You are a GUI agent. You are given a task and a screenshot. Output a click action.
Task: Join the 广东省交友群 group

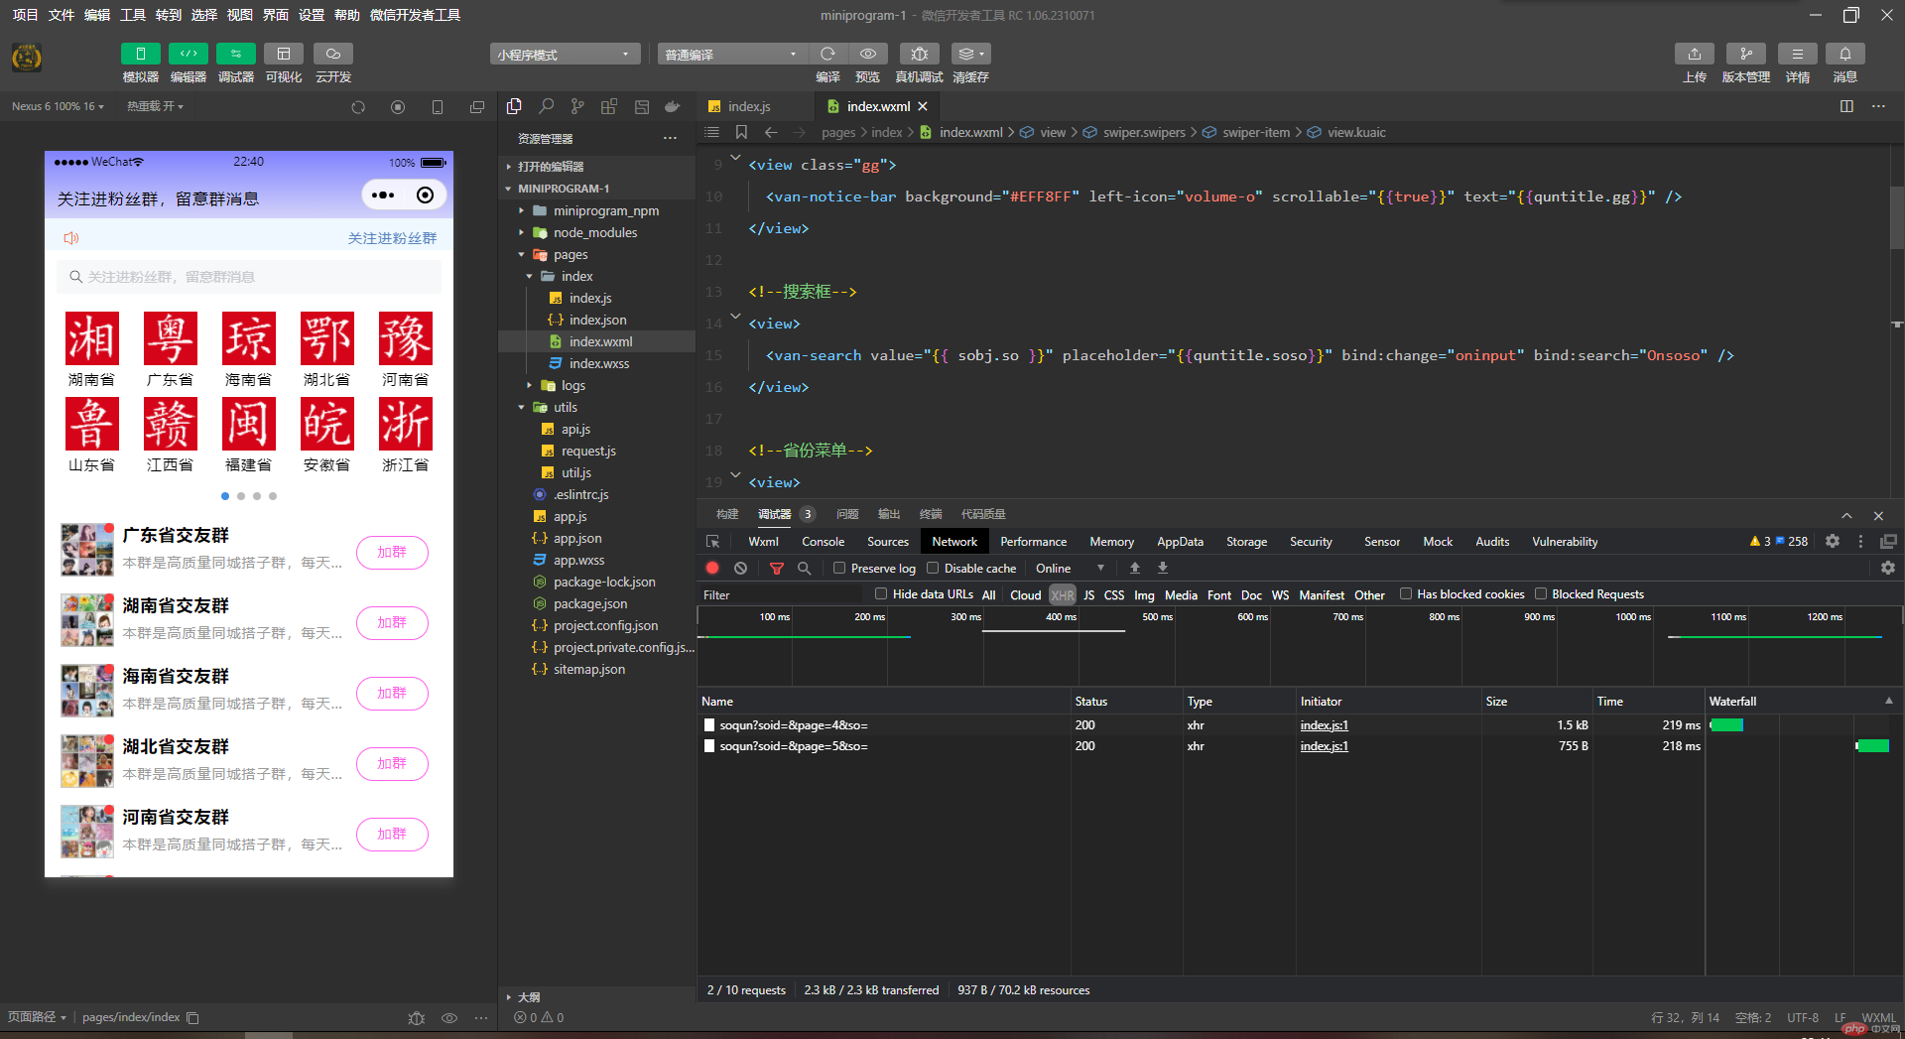(392, 552)
